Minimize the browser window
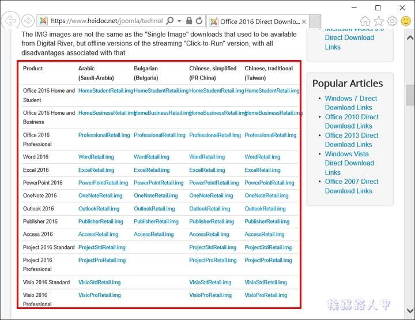The image size is (415, 320). (x=354, y=8)
